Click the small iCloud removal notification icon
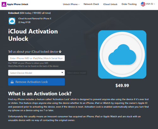 coord(12,21)
